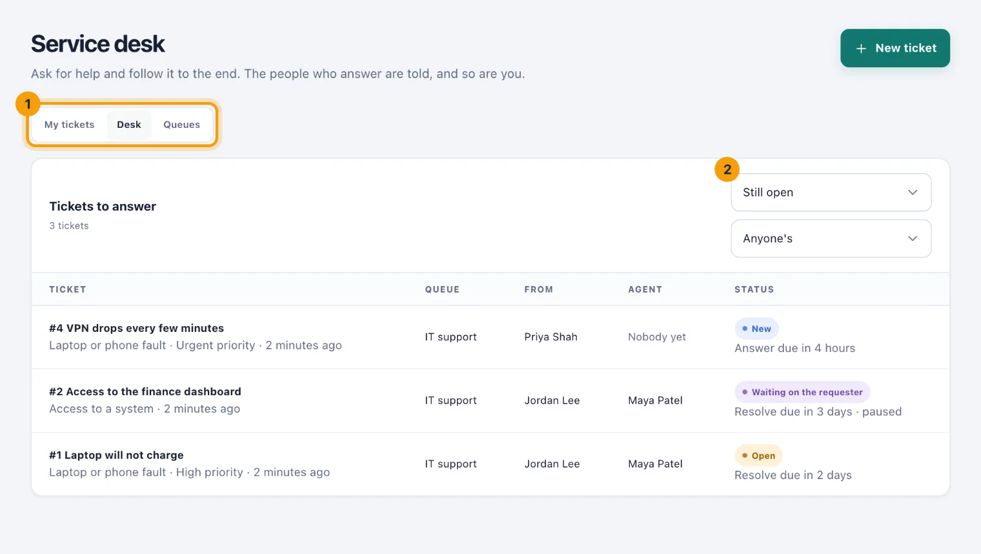Click the Waiting on the requester badge

point(802,392)
